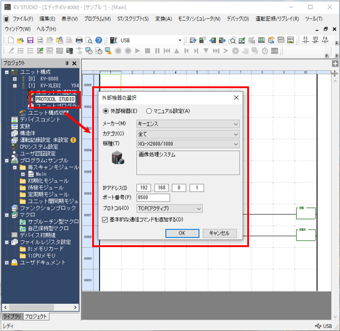Click the Save floppy disk icon
340x331 pixels.
tap(30, 40)
